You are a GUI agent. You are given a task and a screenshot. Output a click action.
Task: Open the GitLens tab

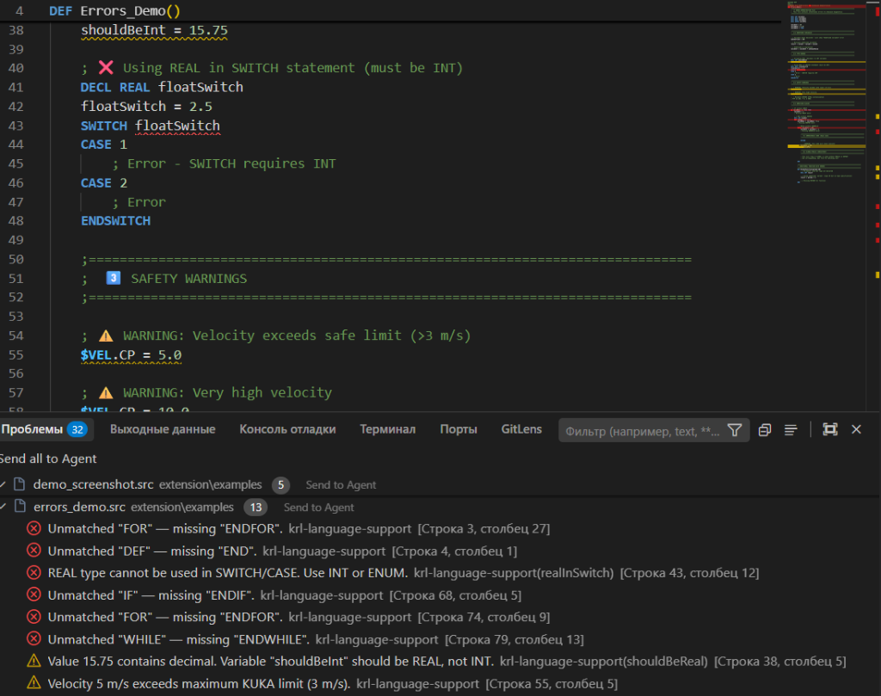pyautogui.click(x=521, y=430)
